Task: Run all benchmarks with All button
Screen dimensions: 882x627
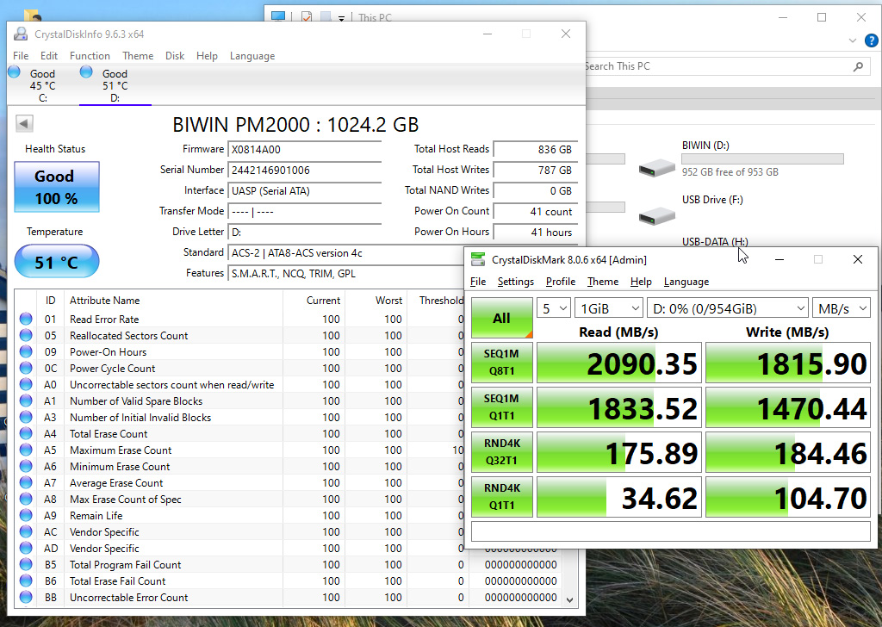Action: click(501, 318)
